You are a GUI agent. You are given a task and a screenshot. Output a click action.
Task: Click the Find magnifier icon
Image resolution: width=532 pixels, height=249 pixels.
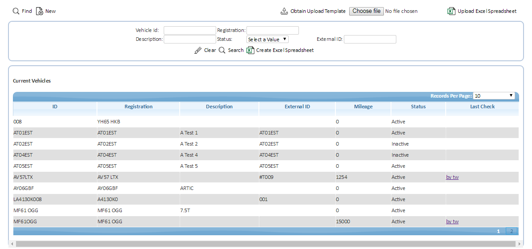[16, 11]
